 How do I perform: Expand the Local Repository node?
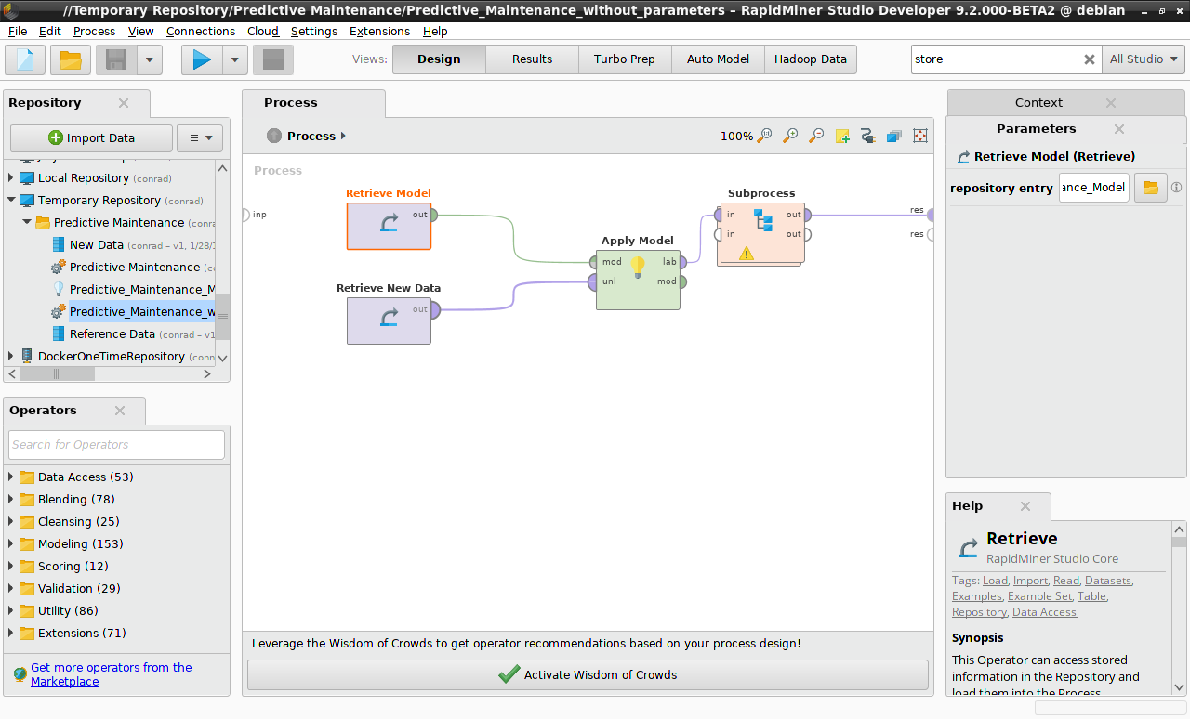tap(11, 178)
